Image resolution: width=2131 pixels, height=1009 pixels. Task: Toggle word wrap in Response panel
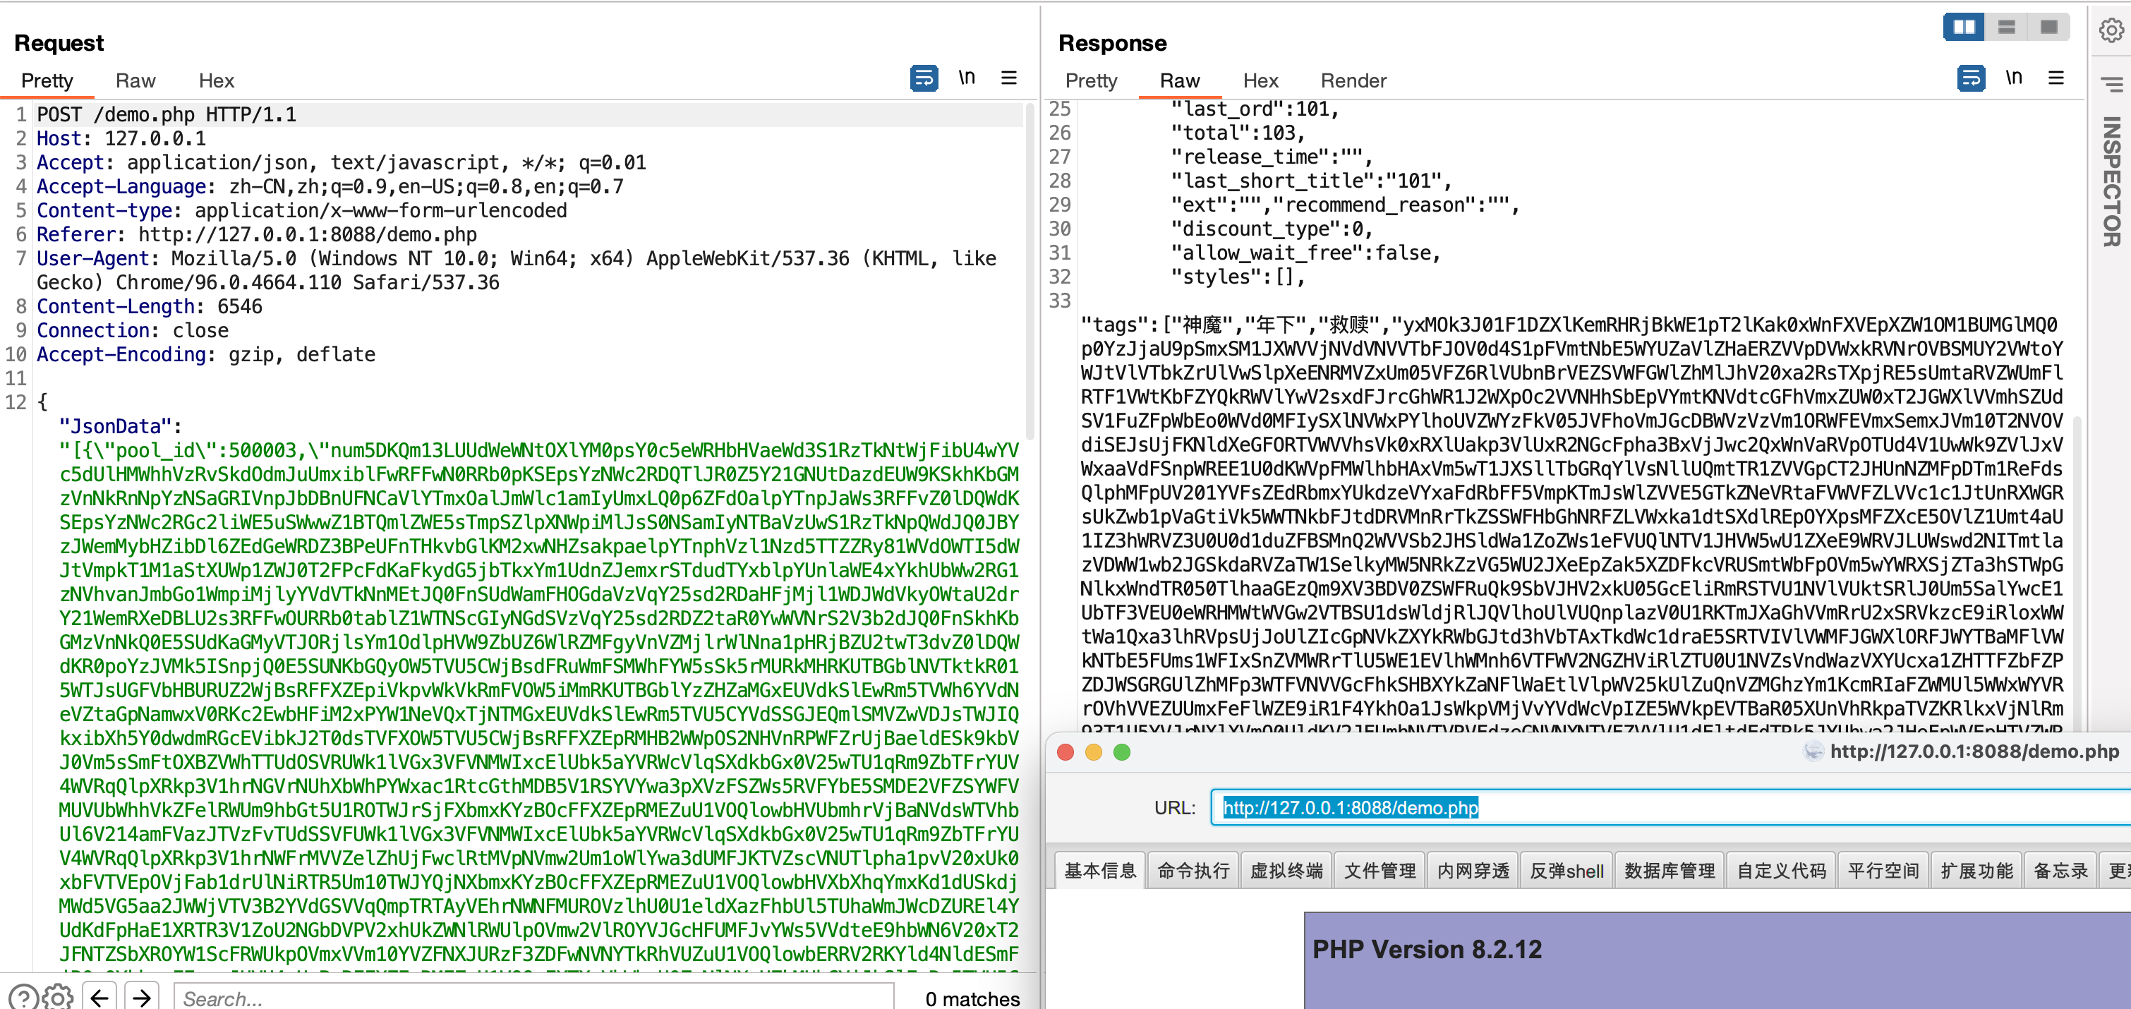pos(1971,78)
